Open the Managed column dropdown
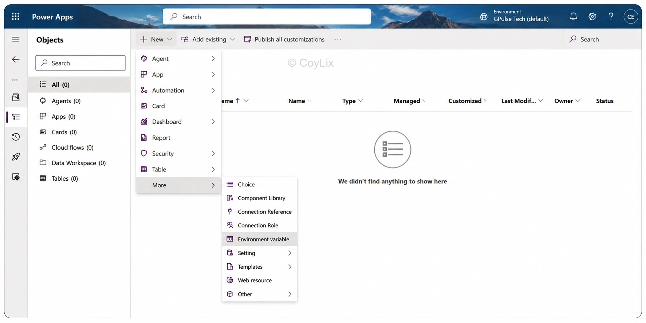 coord(424,101)
